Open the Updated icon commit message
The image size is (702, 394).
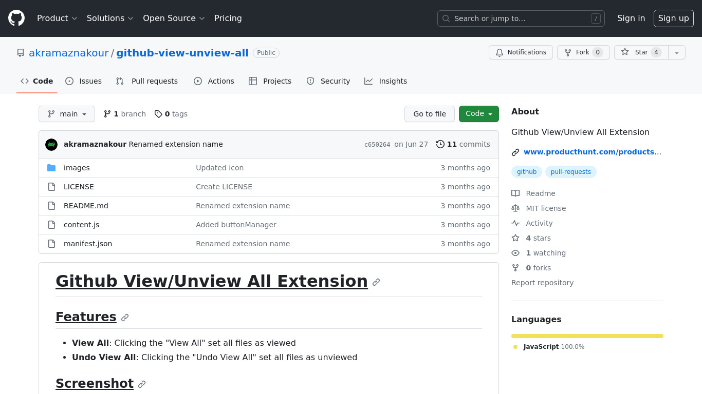219,168
